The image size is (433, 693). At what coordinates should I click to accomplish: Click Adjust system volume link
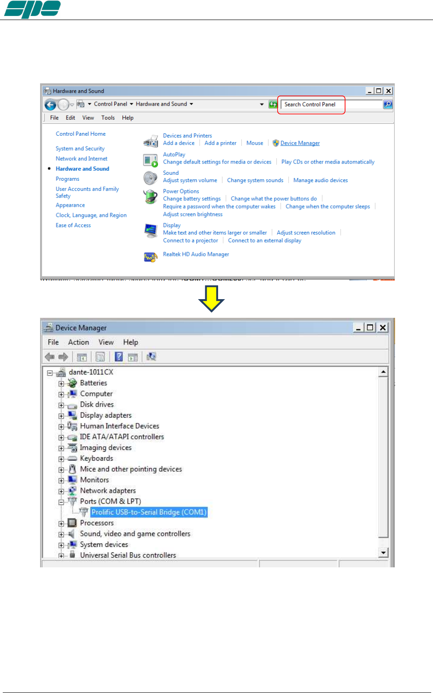pos(190,180)
